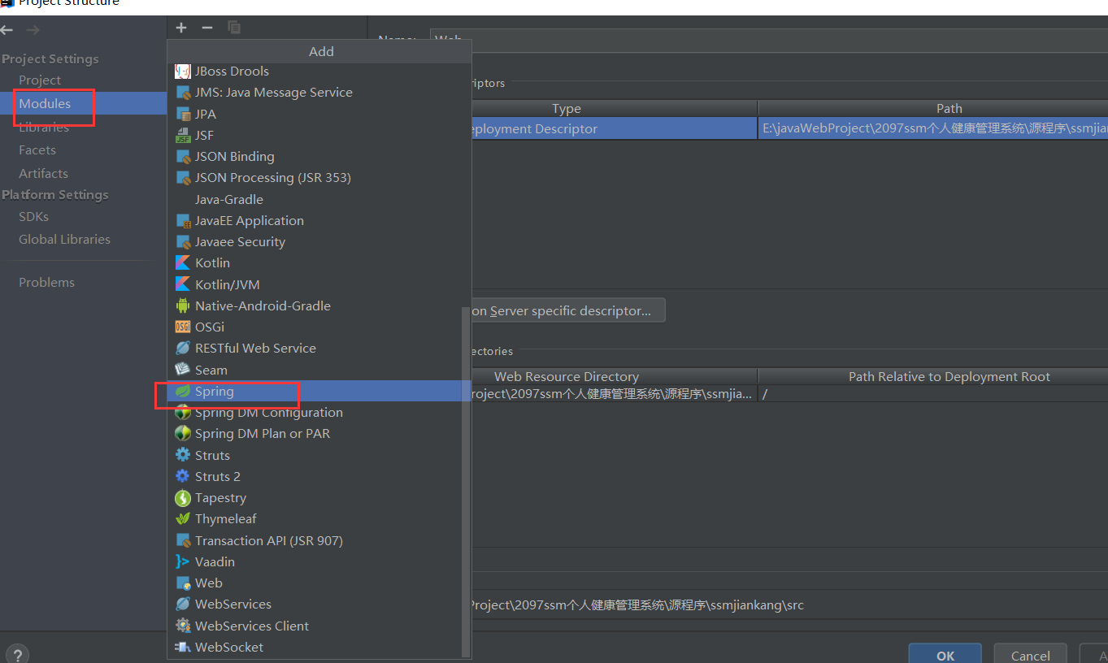Click the Kotlin/JVM logo icon

click(183, 284)
